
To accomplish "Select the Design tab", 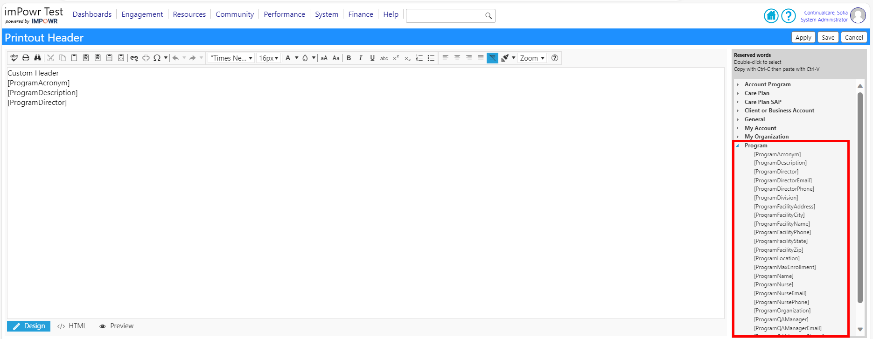I will [29, 326].
